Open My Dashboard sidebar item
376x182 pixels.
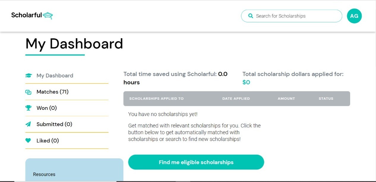coord(55,76)
